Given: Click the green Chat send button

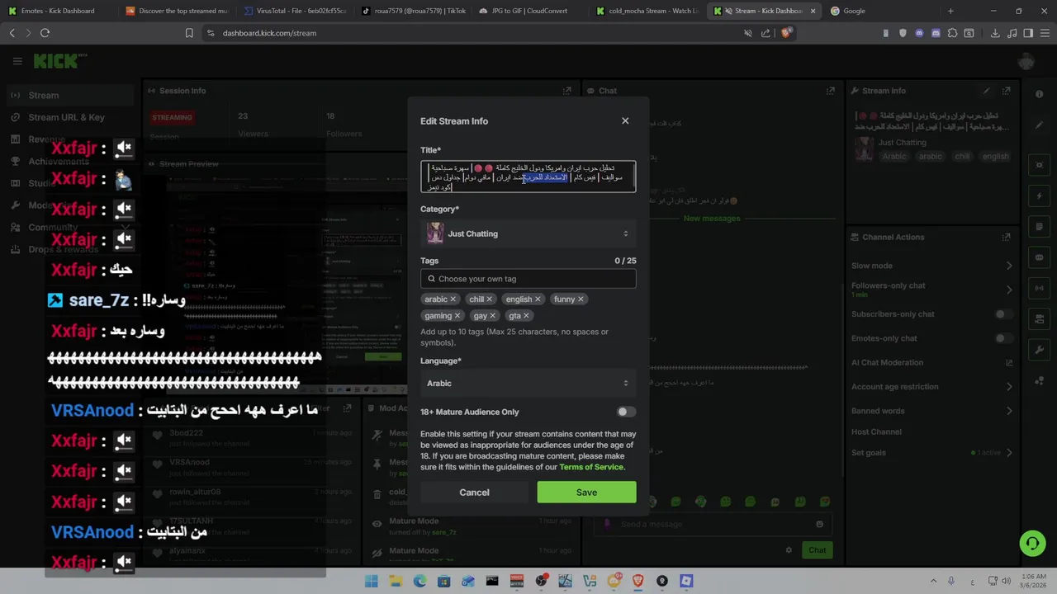Looking at the screenshot, I should [x=817, y=550].
